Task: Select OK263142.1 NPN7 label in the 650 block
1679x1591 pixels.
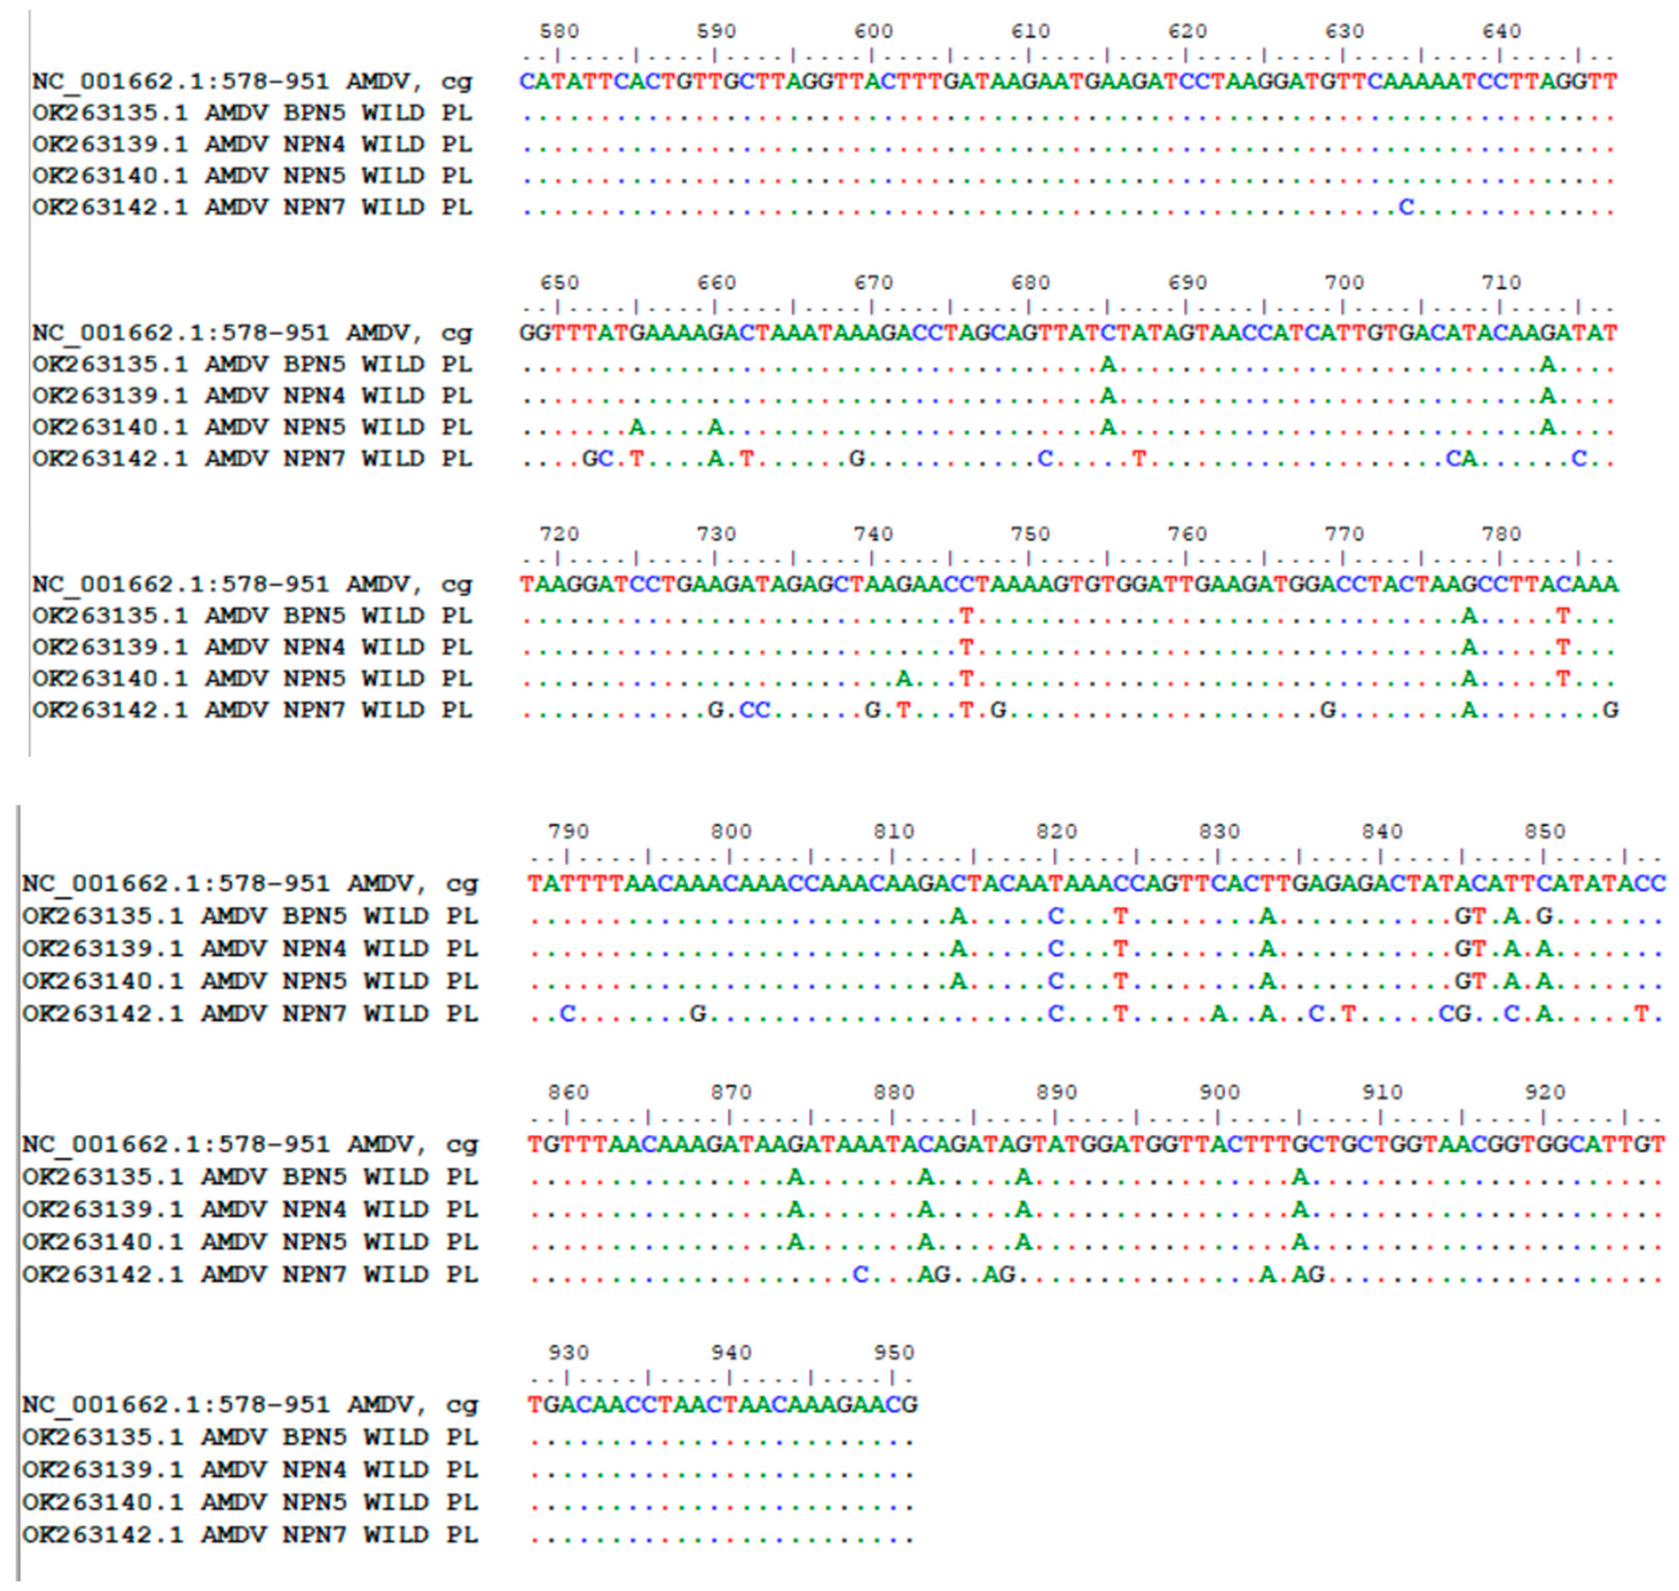Action: [252, 459]
